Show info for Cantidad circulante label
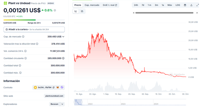 click(x=26, y=58)
